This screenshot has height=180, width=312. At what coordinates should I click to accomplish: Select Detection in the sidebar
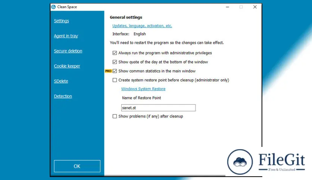click(x=63, y=96)
